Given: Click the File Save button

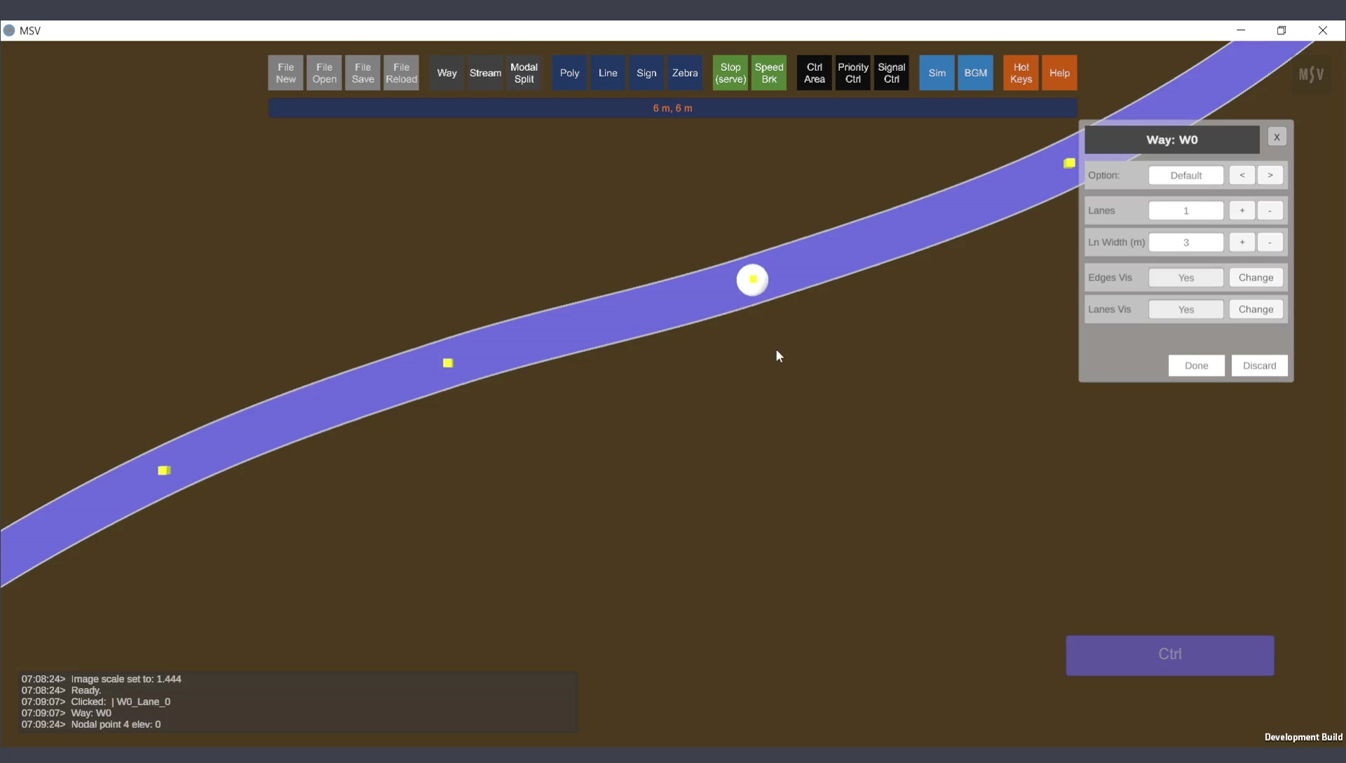Looking at the screenshot, I should (362, 73).
